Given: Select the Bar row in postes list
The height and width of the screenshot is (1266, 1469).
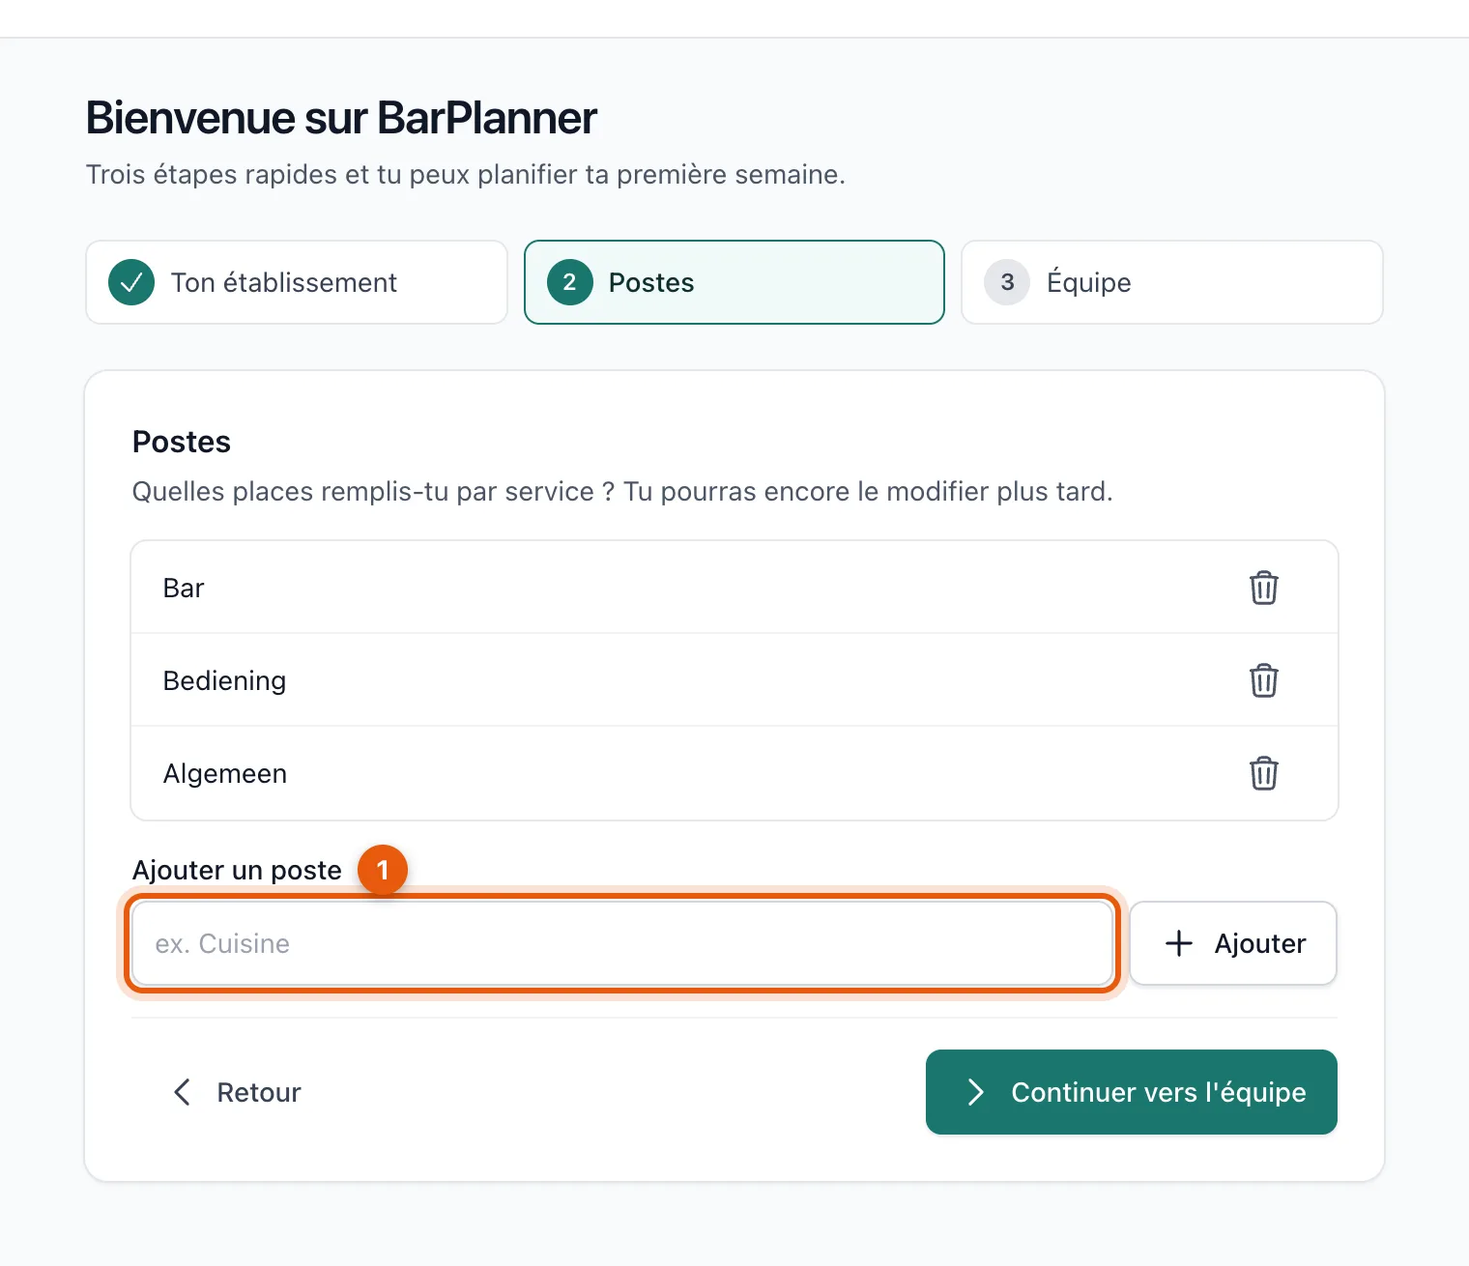Looking at the screenshot, I should (x=734, y=588).
